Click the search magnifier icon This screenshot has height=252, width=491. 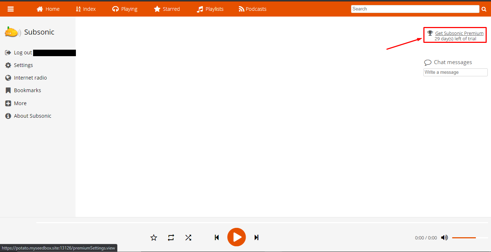(484, 9)
